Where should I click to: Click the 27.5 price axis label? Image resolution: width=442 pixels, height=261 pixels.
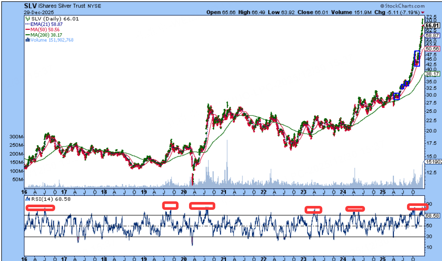[x=431, y=103]
